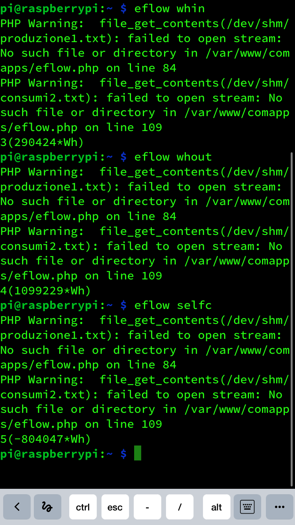Click empty terminal area below the last prompt
The image size is (295, 525).
[x=146, y=474]
